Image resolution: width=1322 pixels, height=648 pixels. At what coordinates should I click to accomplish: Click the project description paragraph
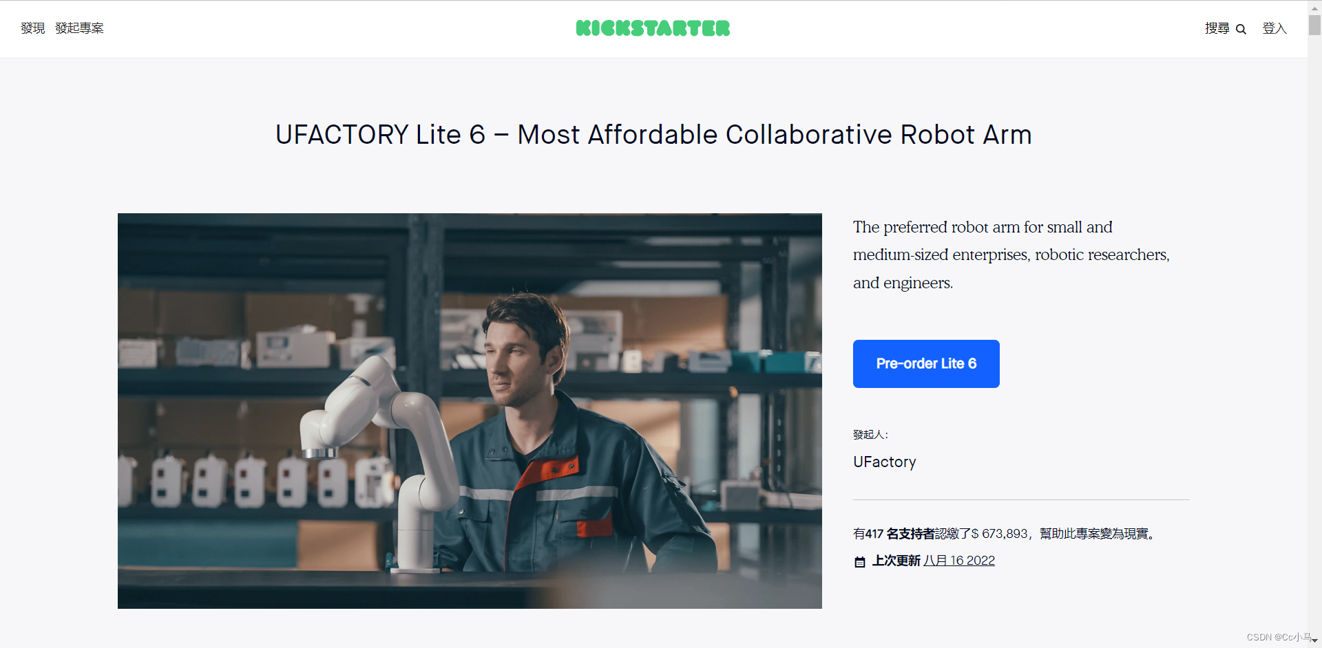[x=1011, y=255]
